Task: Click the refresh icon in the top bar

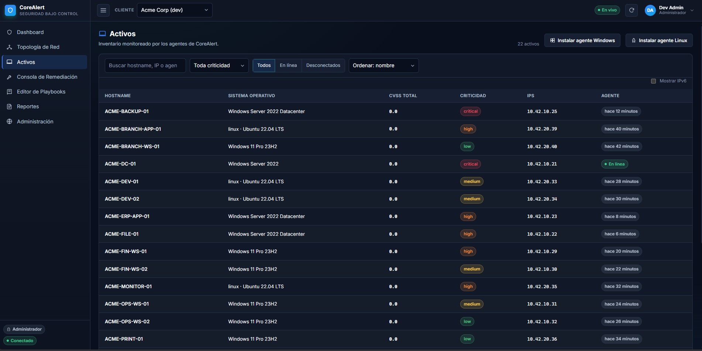Action: point(632,10)
